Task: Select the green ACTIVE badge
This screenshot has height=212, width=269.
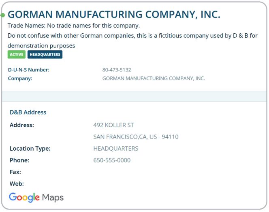Action: coord(17,54)
